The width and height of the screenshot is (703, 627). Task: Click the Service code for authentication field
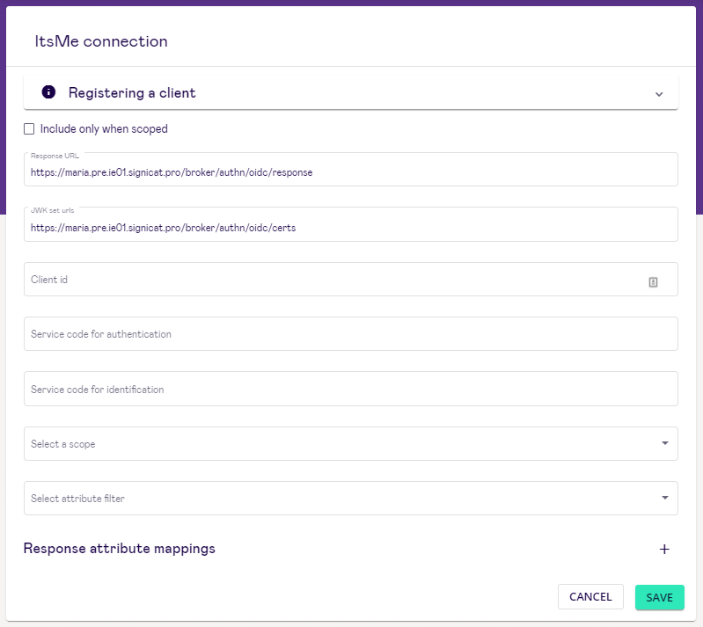coord(350,334)
